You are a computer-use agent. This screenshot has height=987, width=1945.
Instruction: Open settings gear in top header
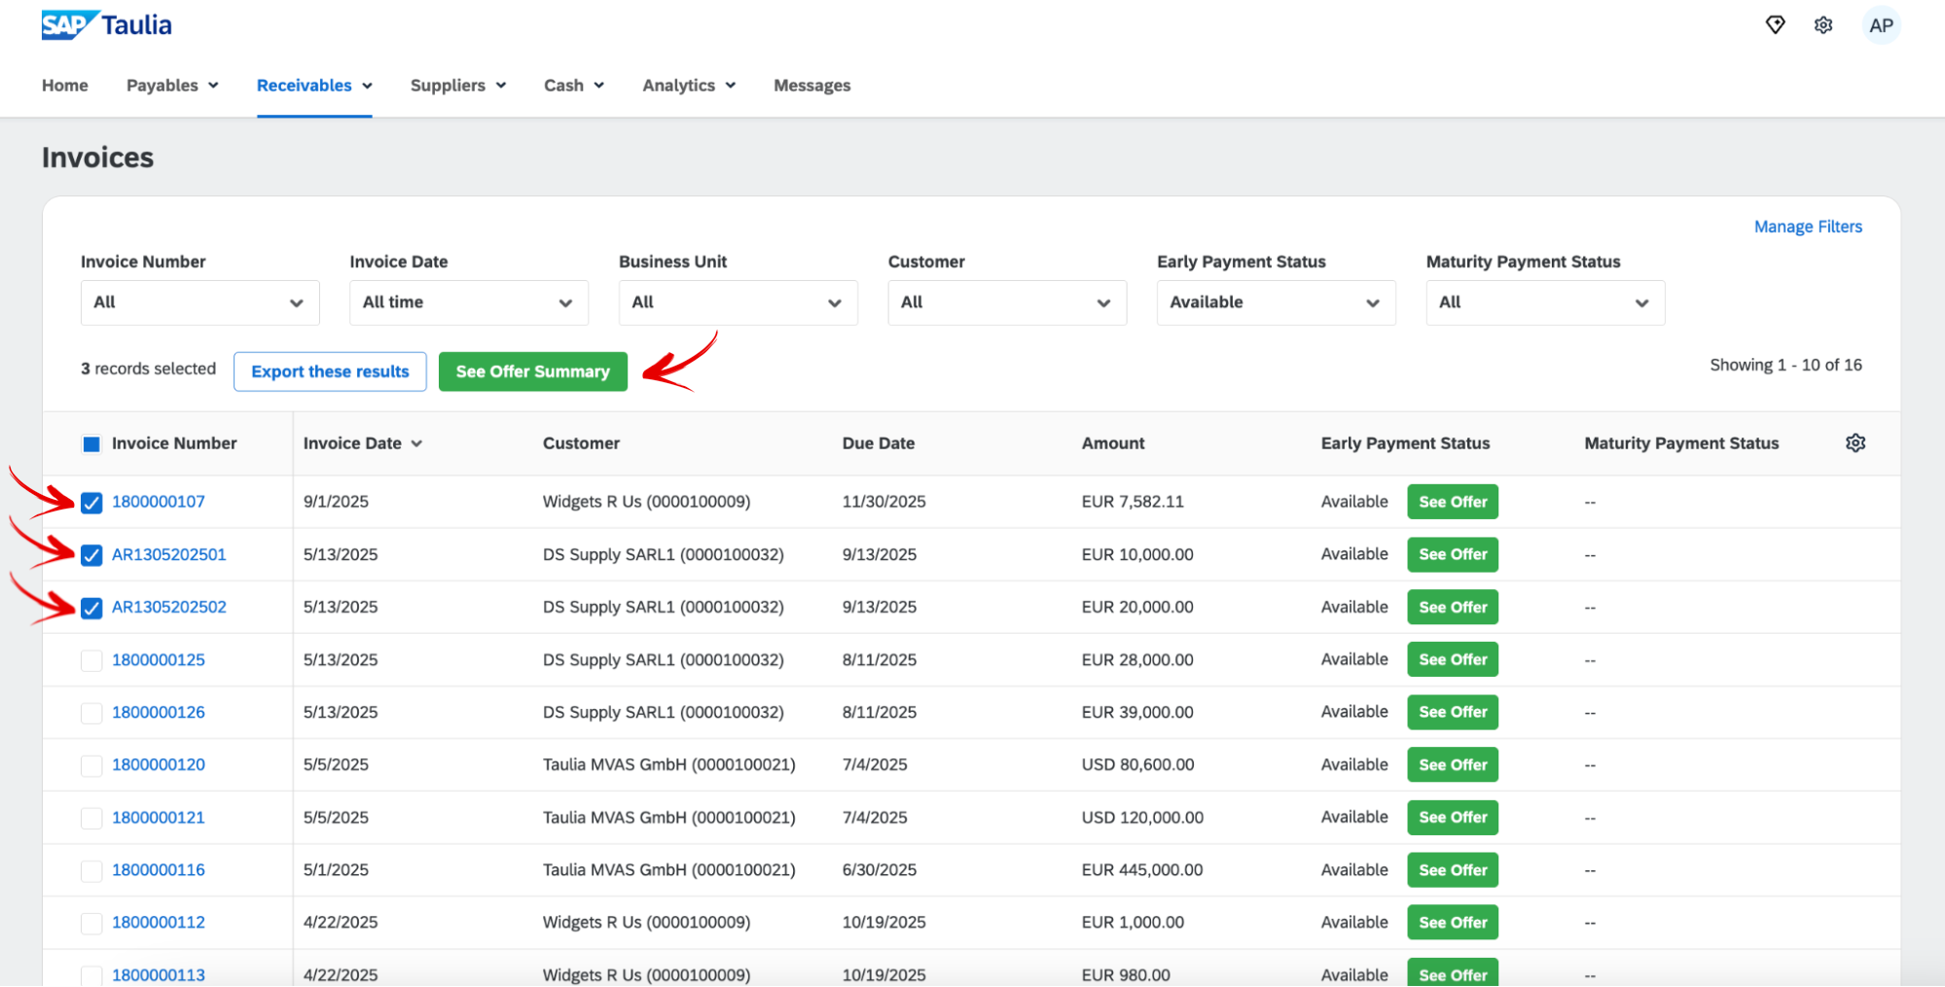[1823, 25]
